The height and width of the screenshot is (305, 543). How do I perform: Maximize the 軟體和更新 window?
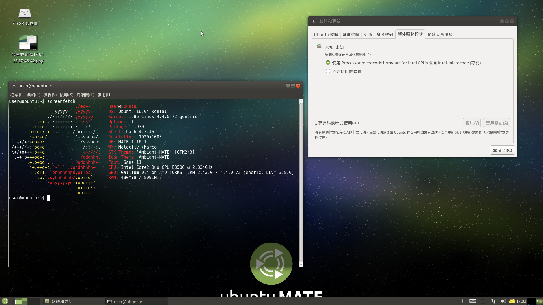click(x=507, y=21)
